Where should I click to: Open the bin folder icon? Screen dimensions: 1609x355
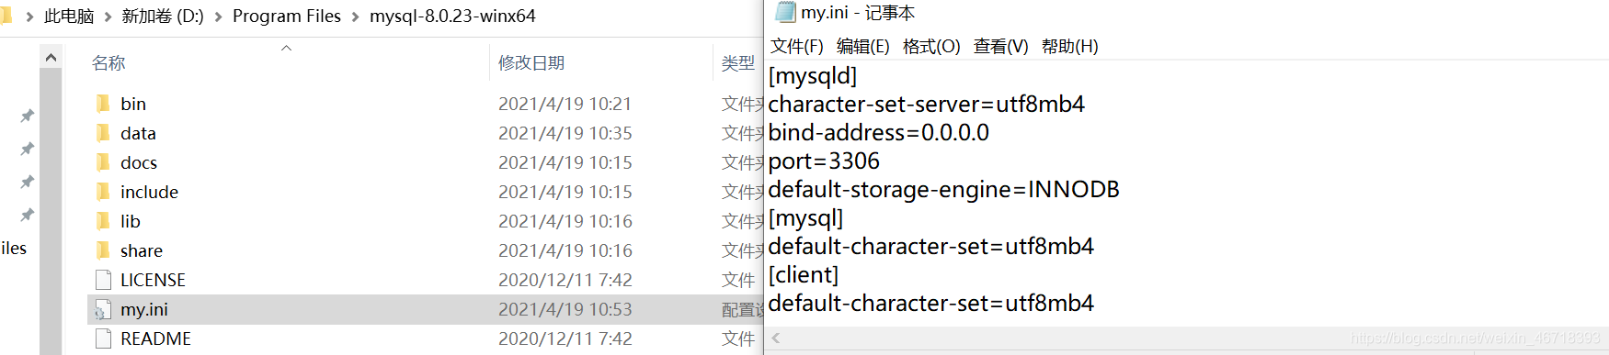103,104
